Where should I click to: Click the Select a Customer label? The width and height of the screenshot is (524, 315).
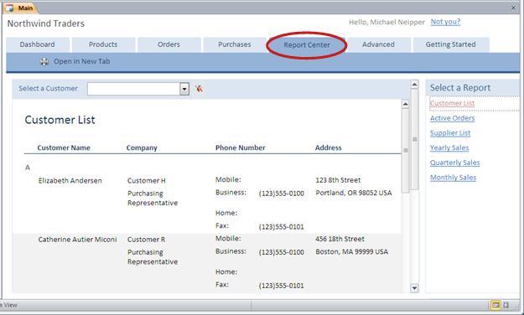point(48,89)
